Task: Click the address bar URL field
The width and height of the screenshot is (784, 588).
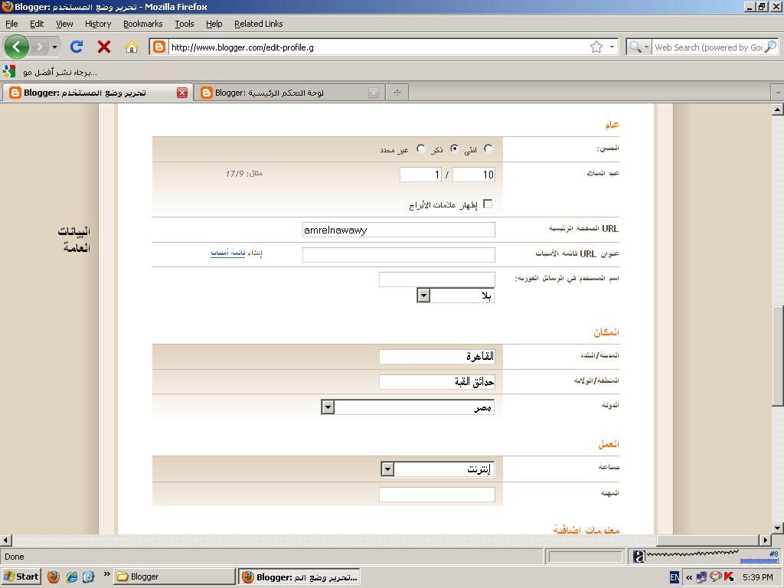Action: [x=377, y=47]
